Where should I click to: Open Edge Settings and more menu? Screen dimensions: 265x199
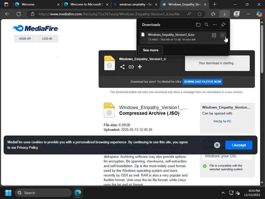pyautogui.click(x=248, y=14)
